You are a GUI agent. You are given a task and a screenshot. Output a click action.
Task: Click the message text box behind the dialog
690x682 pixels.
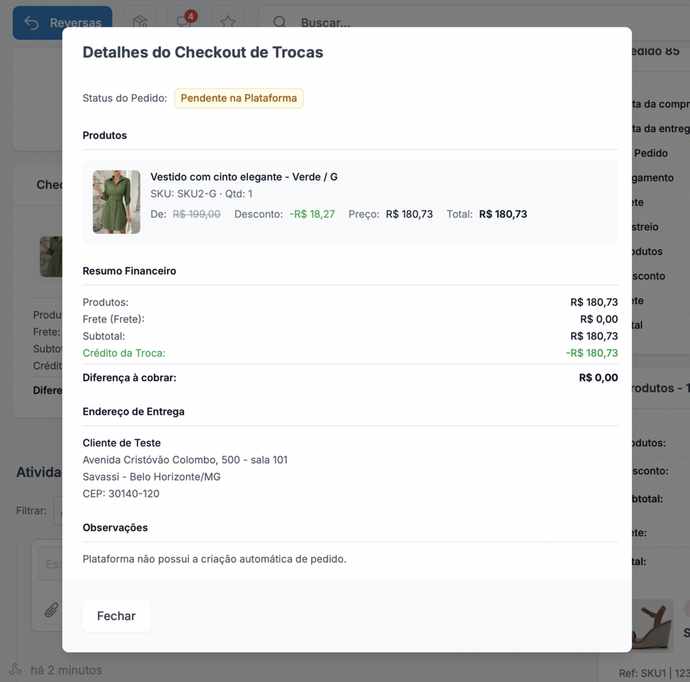coord(51,564)
